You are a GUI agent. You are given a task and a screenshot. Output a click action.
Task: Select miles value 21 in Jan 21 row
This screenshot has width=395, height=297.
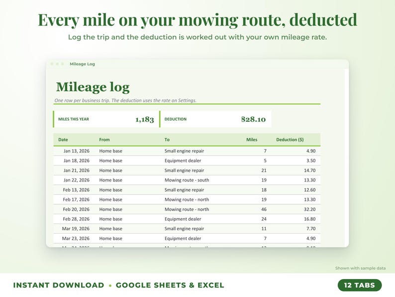pos(264,170)
